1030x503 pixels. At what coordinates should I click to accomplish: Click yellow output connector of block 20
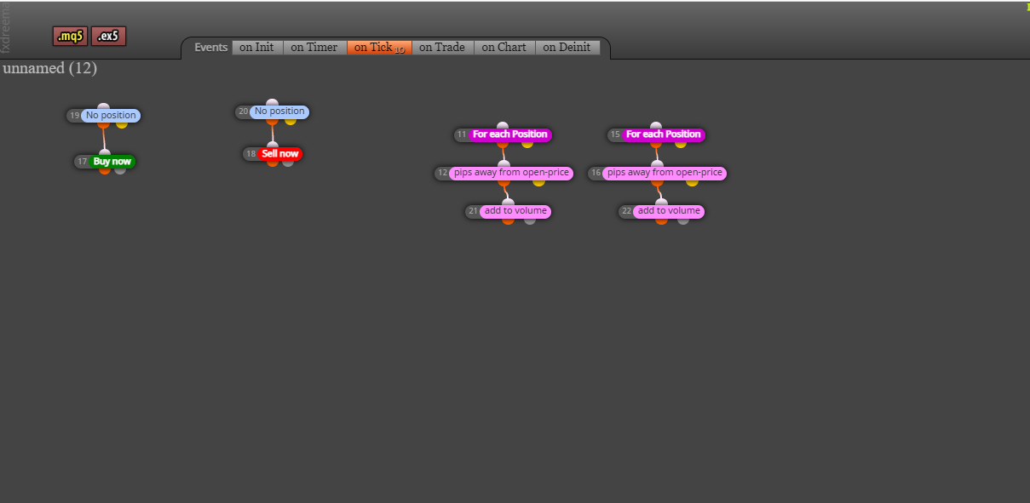[x=291, y=120]
